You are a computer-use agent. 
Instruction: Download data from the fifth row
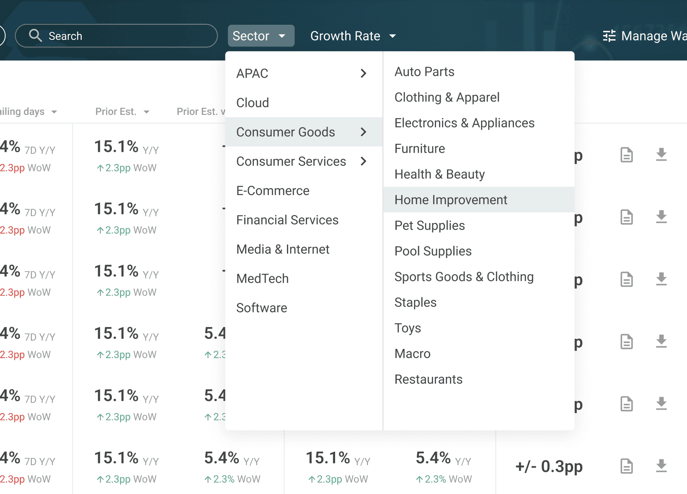[x=661, y=403]
